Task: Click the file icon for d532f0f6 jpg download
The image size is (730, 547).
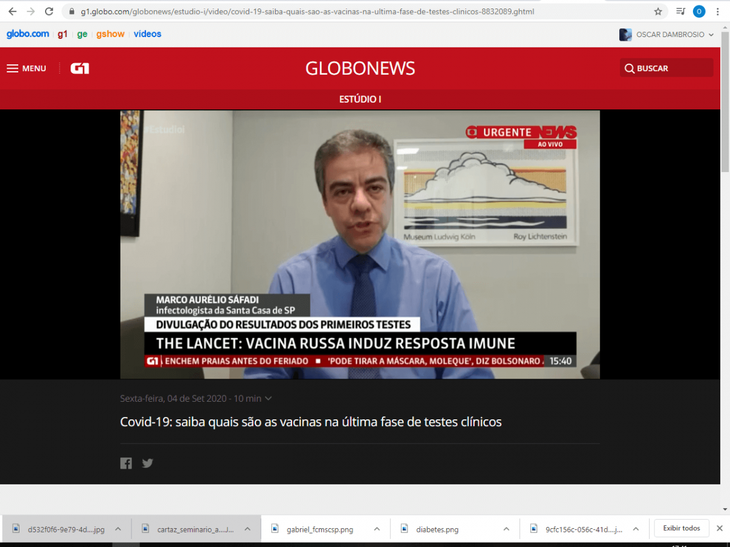Action: [16, 529]
